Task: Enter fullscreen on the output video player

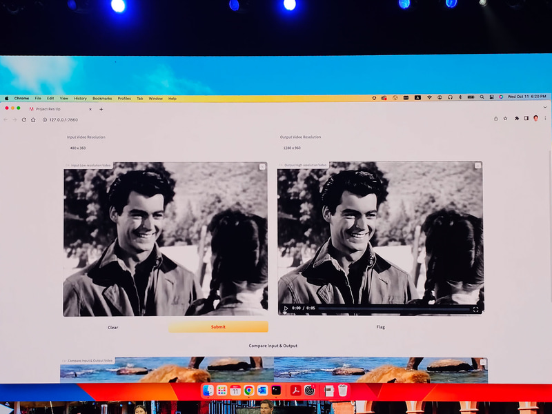Action: (475, 309)
